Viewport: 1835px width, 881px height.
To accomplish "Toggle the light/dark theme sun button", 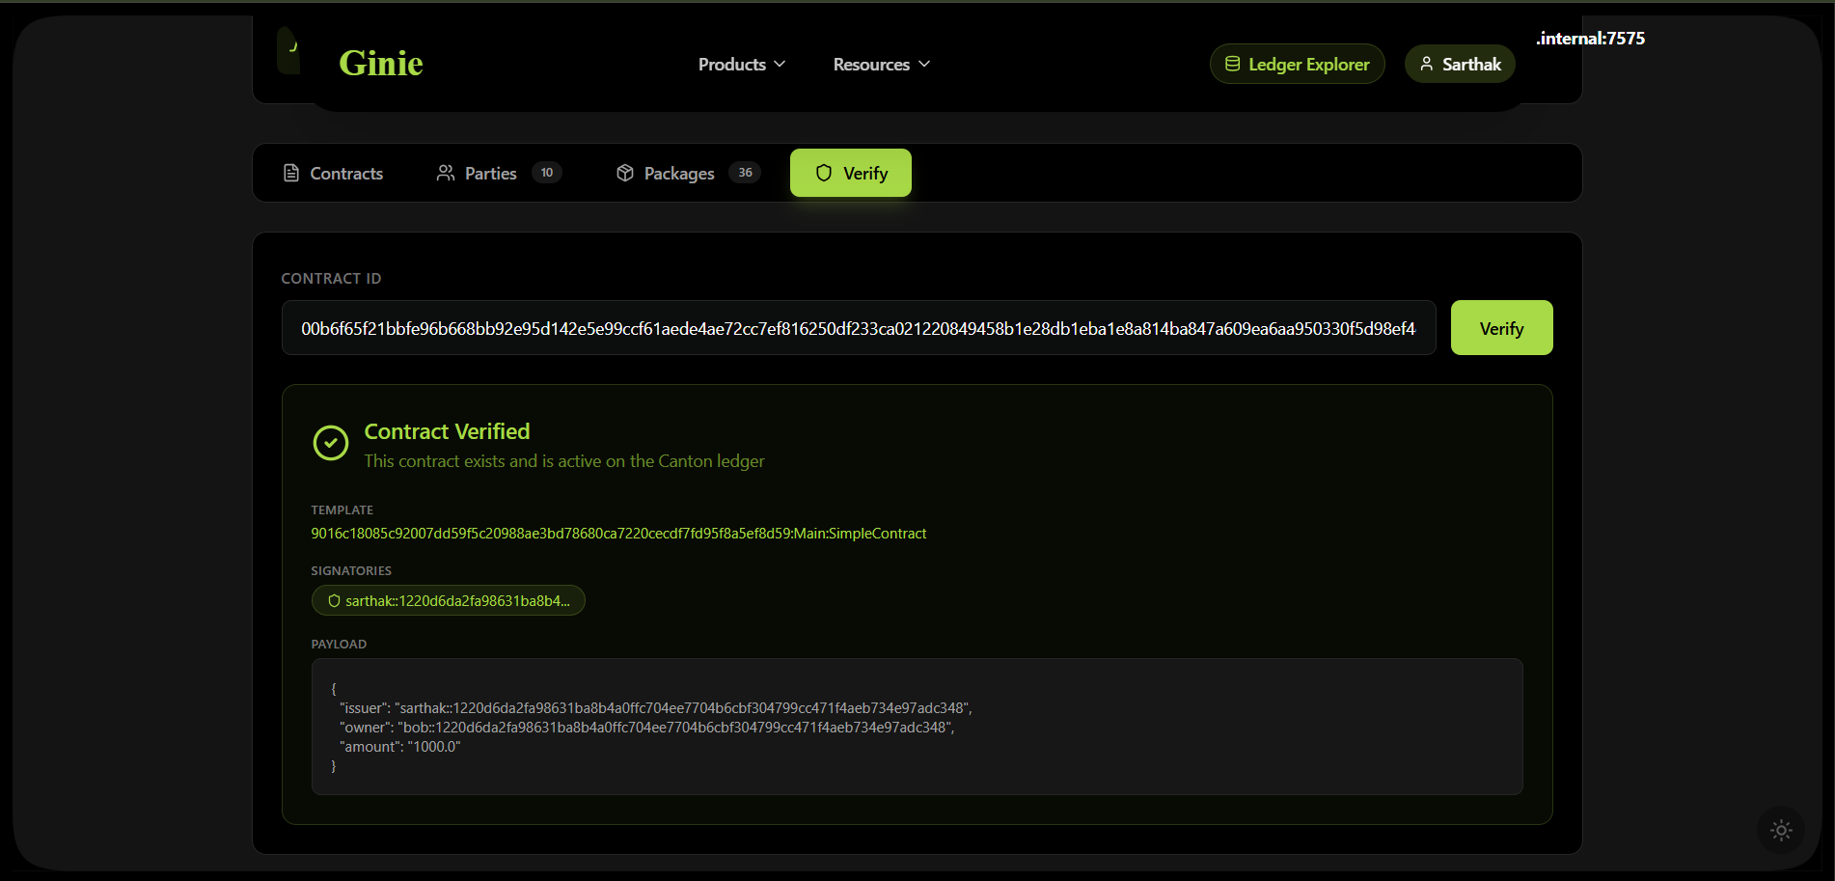I will pos(1781,830).
